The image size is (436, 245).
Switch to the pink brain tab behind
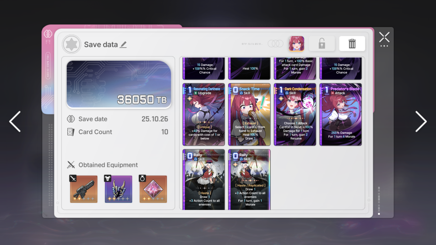point(48,34)
